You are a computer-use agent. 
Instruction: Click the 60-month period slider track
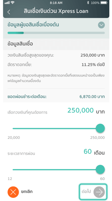(54, 170)
